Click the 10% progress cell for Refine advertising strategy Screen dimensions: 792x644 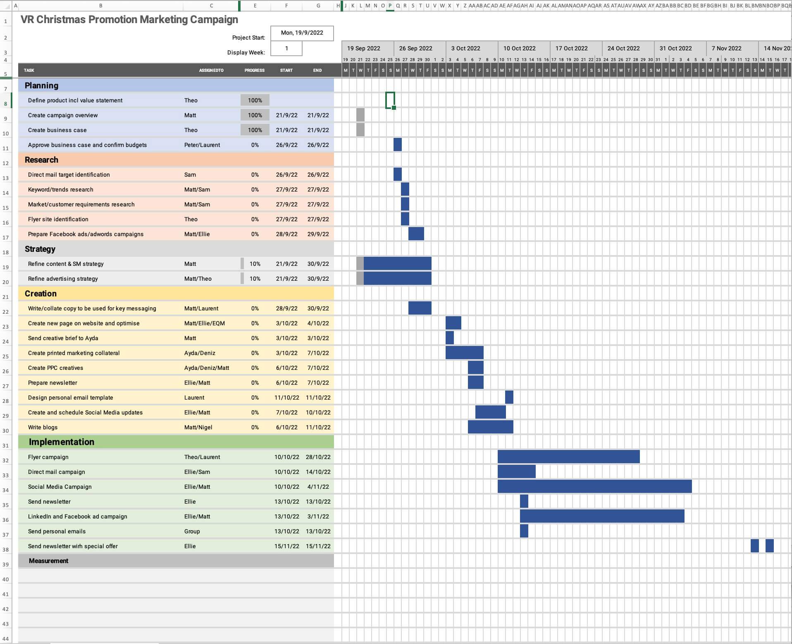point(255,279)
